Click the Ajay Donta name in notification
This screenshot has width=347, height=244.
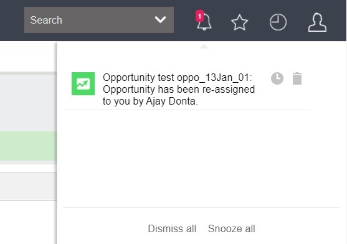(171, 101)
